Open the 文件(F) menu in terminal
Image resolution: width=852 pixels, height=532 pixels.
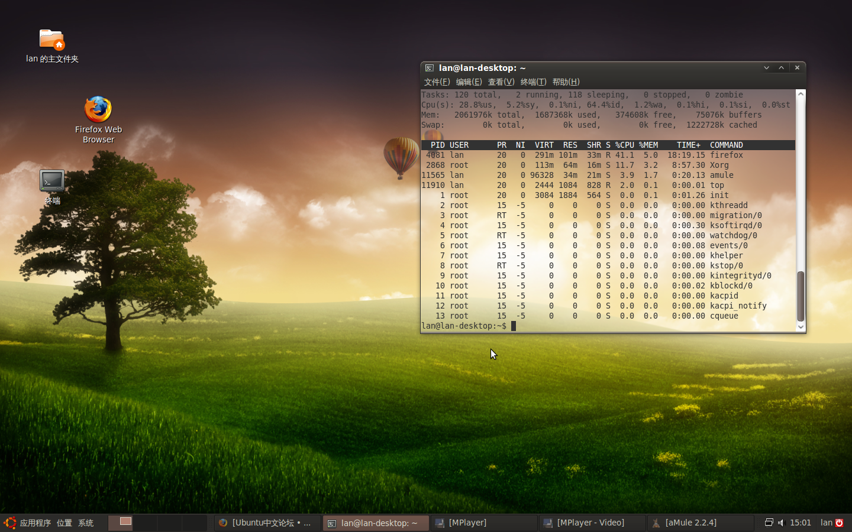pos(437,82)
